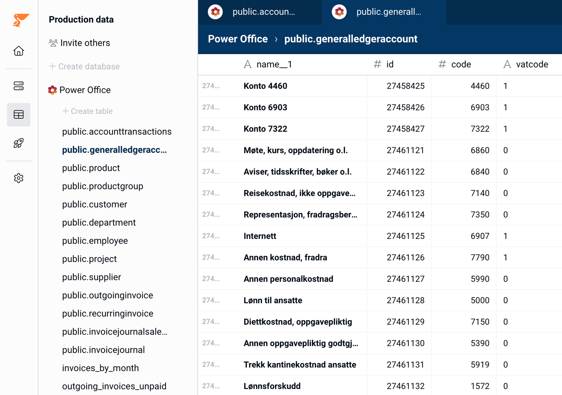Click the code column header
The width and height of the screenshot is (562, 395).
coord(461,64)
